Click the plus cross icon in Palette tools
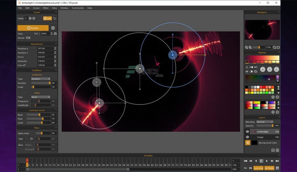Screen dimensions: 297x172 point(247,71)
